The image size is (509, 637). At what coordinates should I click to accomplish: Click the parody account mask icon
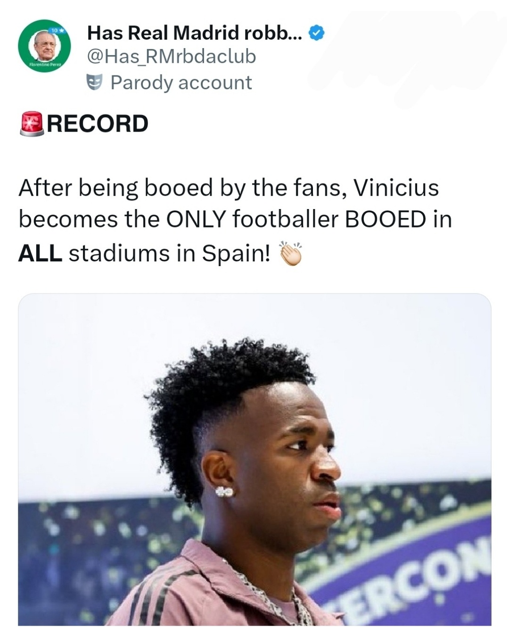95,83
